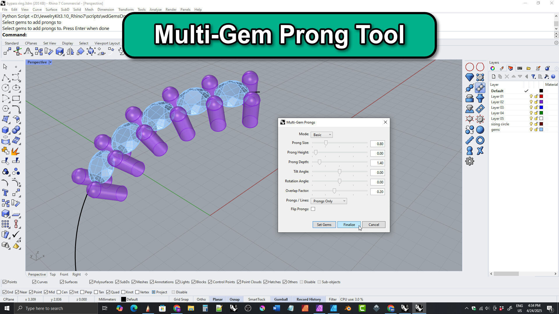Uncheck the Meshes selection filter
559x314 pixels.
(x=134, y=282)
